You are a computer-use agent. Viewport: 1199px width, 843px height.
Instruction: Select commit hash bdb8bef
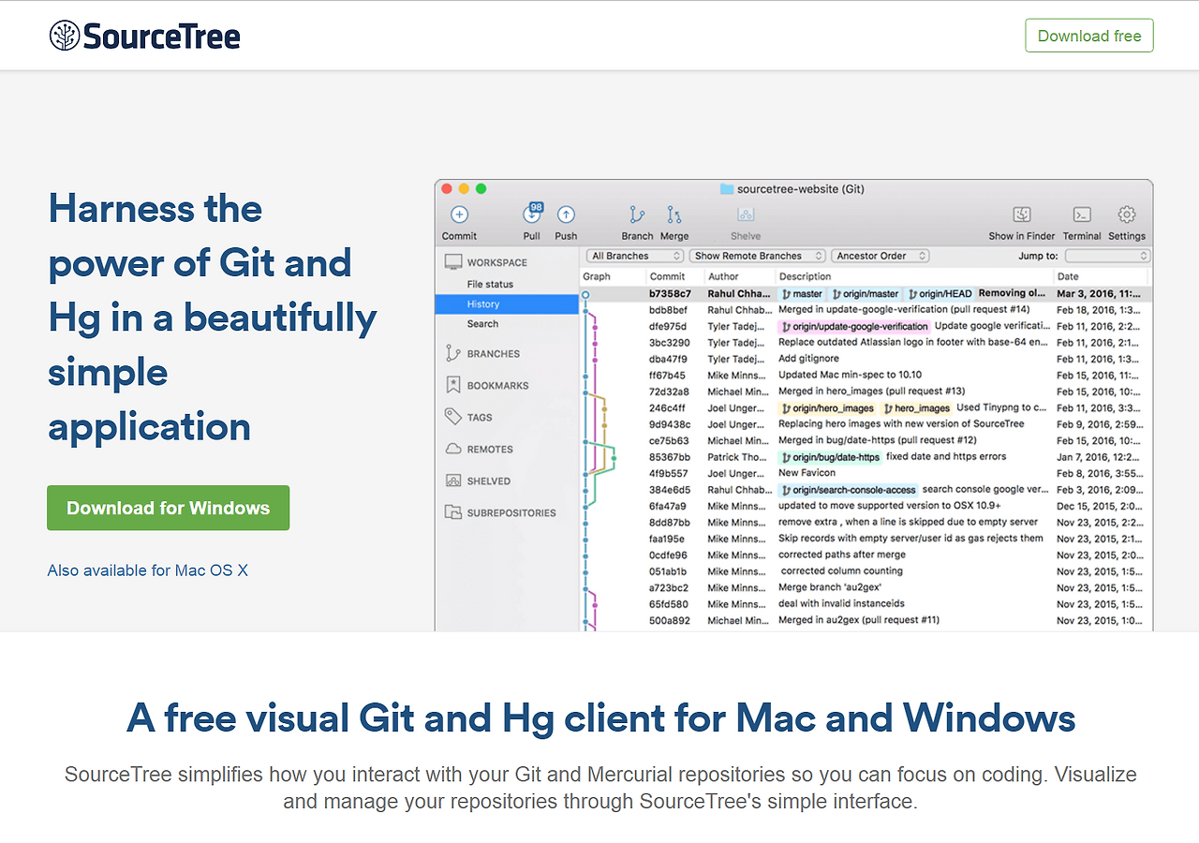click(x=668, y=310)
